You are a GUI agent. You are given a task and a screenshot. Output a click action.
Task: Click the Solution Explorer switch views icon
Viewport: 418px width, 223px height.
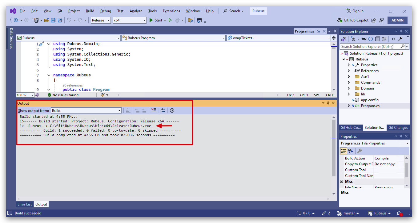click(344, 39)
